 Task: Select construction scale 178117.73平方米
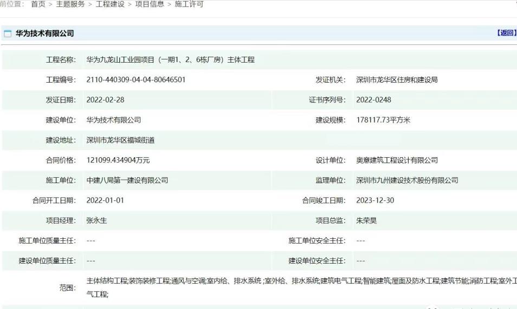[383, 120]
